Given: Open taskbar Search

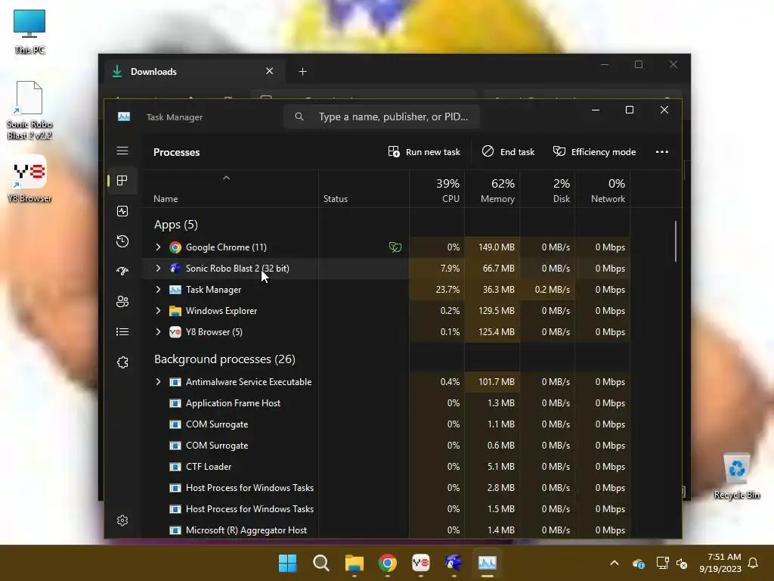Looking at the screenshot, I should (320, 563).
